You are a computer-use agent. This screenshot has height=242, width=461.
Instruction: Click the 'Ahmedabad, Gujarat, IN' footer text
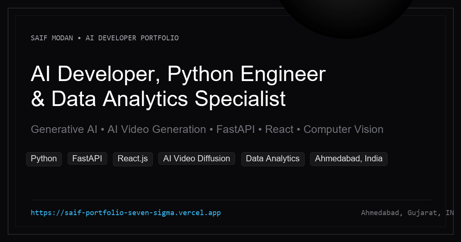[x=407, y=213]
